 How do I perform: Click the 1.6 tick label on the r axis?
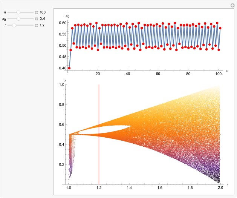point(160,188)
